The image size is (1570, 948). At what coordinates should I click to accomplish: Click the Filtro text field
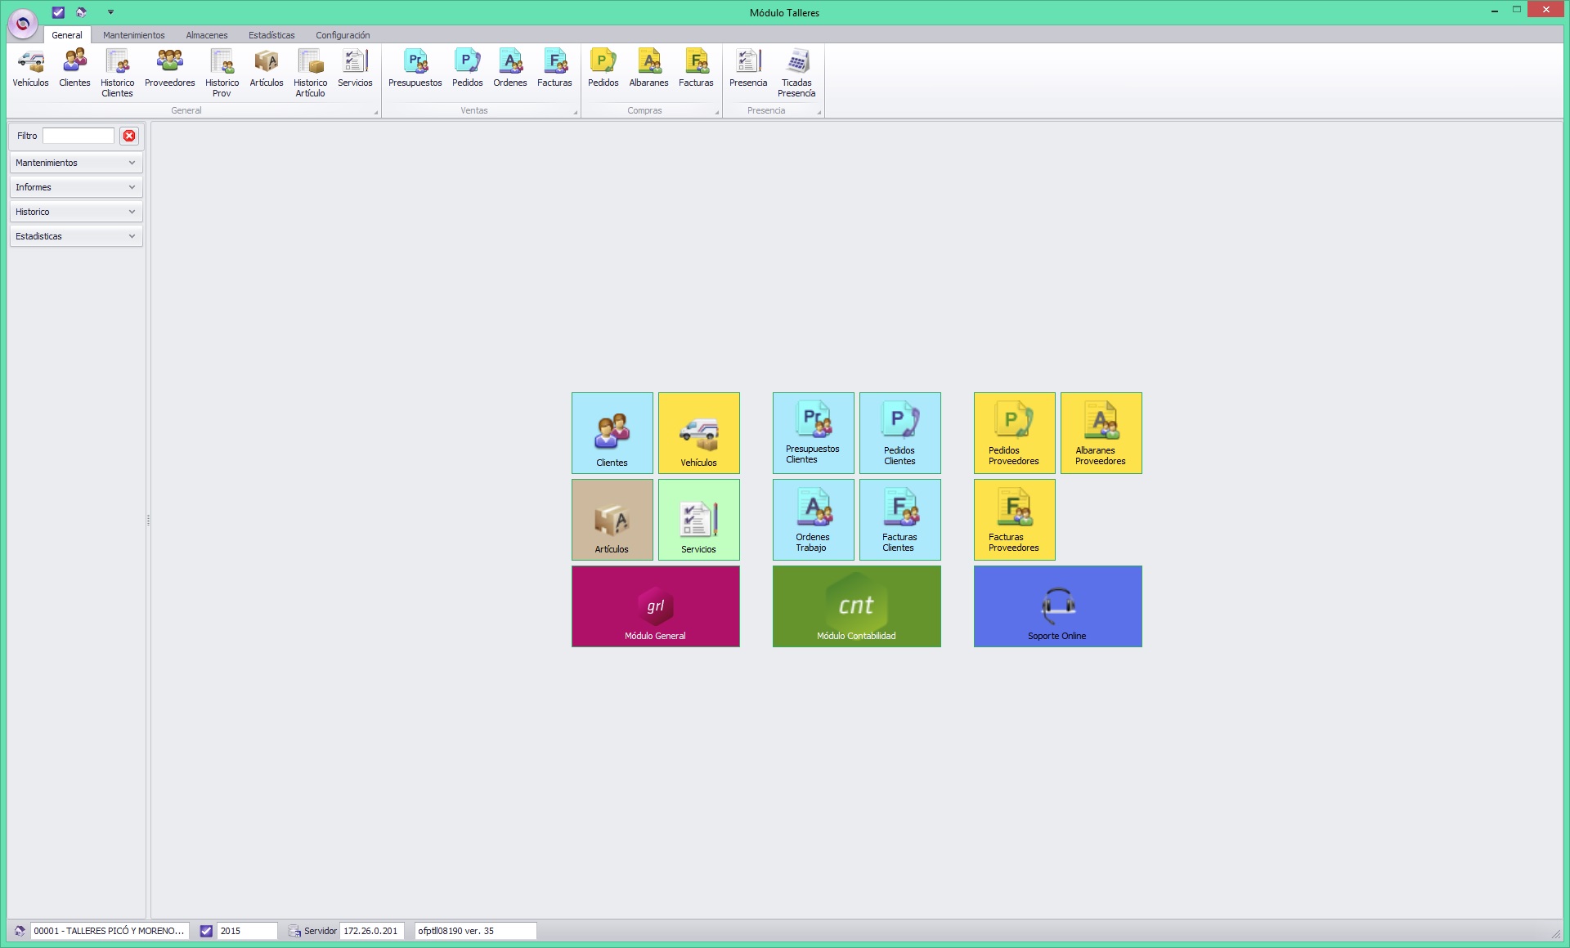(78, 136)
